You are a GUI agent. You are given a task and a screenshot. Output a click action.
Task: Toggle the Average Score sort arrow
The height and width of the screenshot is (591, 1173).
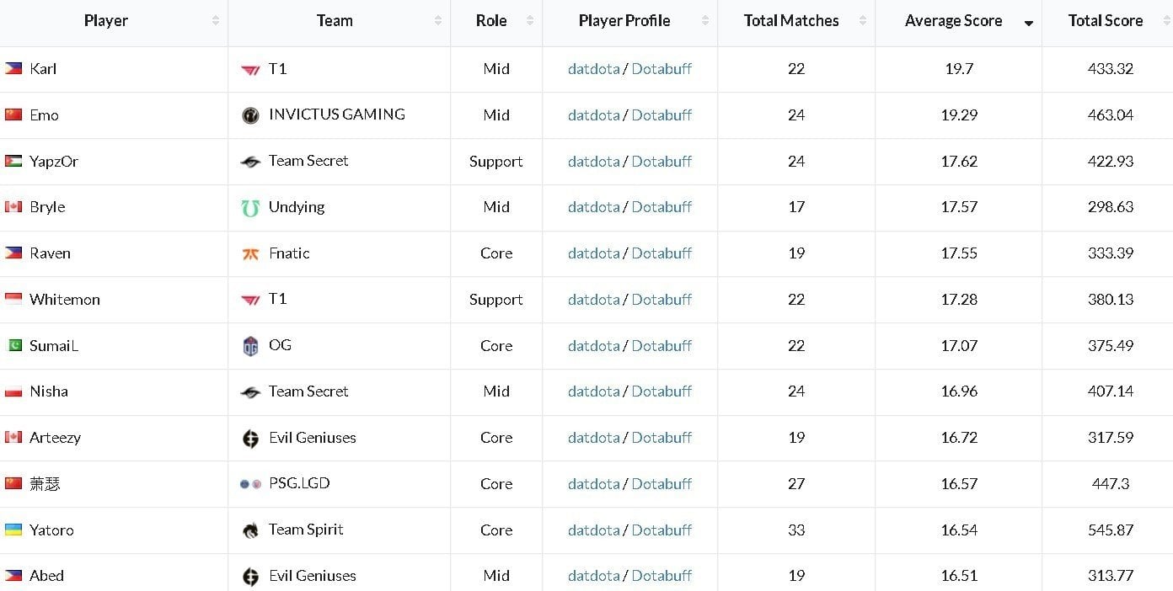coord(1028,23)
